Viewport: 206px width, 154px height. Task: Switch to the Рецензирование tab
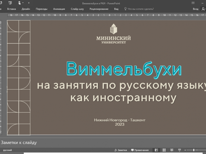(99, 9)
